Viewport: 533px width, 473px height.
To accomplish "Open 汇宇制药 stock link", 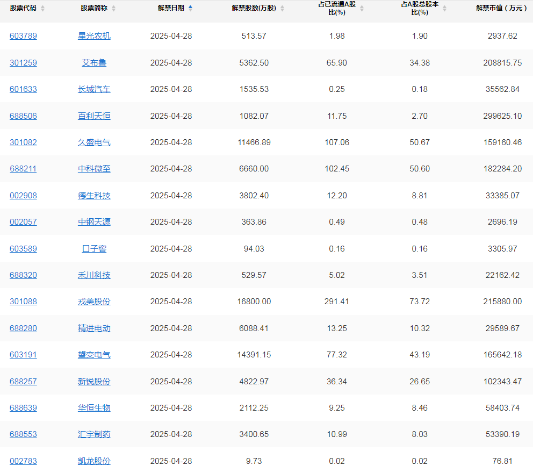I will (94, 435).
